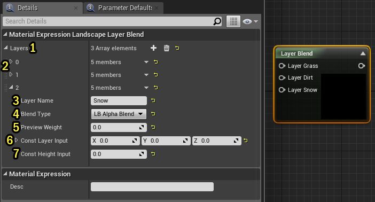Close the Details tab
The image size is (375, 202).
(x=76, y=8)
